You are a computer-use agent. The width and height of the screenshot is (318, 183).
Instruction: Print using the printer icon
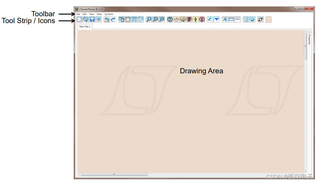click(99, 19)
